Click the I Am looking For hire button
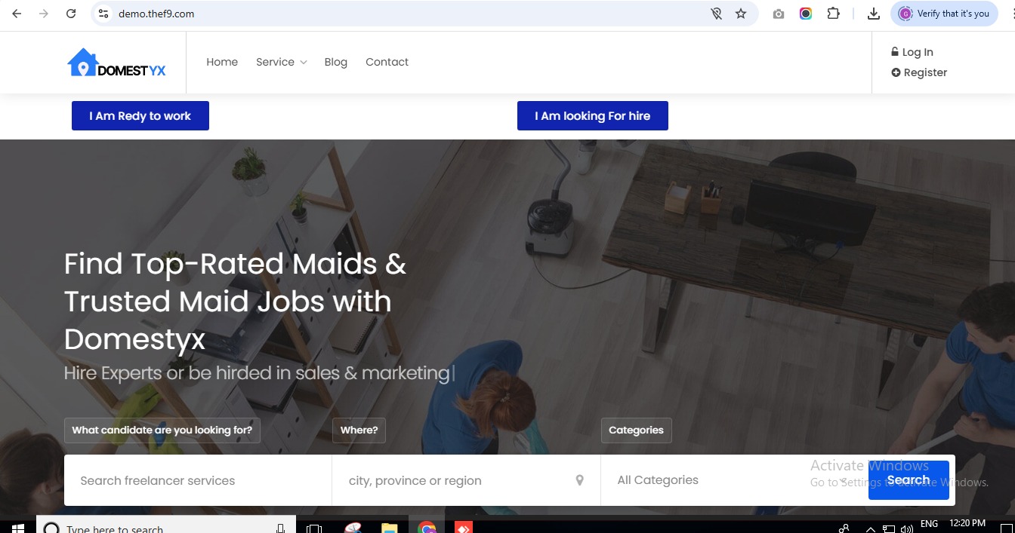The height and width of the screenshot is (533, 1015). pyautogui.click(x=593, y=116)
